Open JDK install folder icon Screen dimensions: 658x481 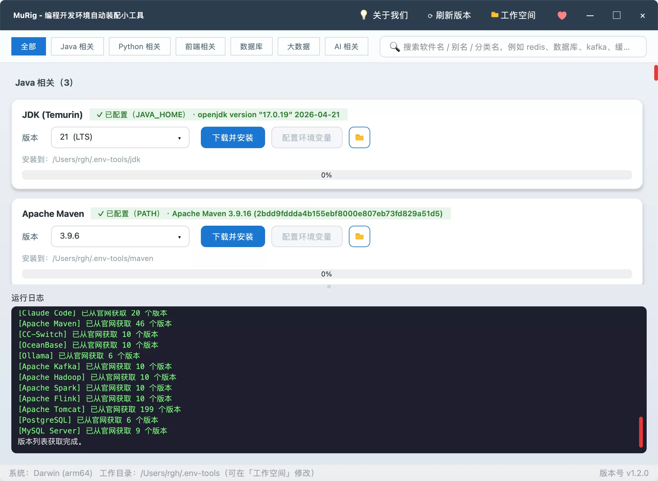point(359,137)
